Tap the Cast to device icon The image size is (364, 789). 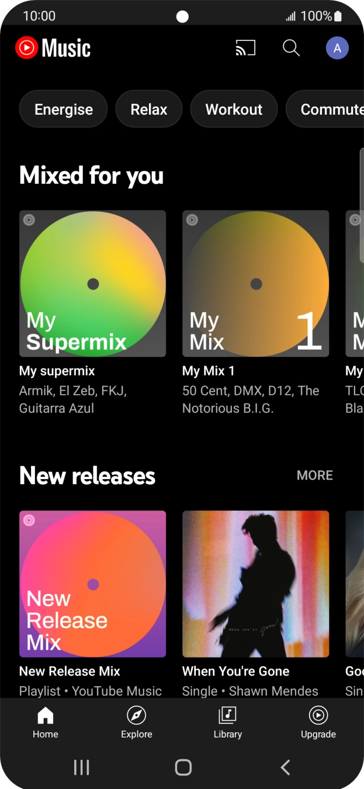click(245, 48)
